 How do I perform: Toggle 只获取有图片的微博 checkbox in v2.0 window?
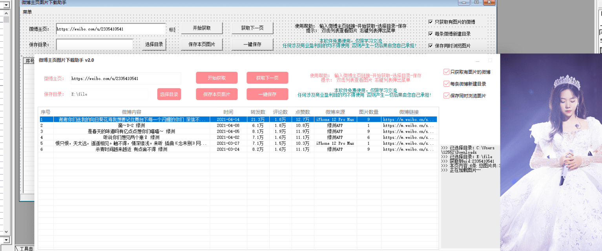pyautogui.click(x=446, y=72)
